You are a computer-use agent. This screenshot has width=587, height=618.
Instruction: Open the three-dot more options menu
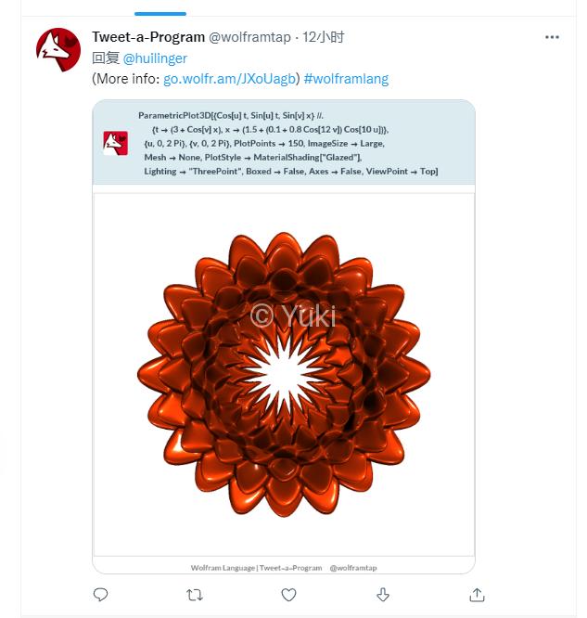pyautogui.click(x=552, y=38)
